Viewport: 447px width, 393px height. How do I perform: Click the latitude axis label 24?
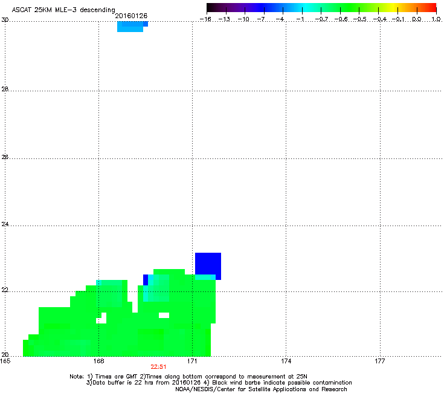5,224
